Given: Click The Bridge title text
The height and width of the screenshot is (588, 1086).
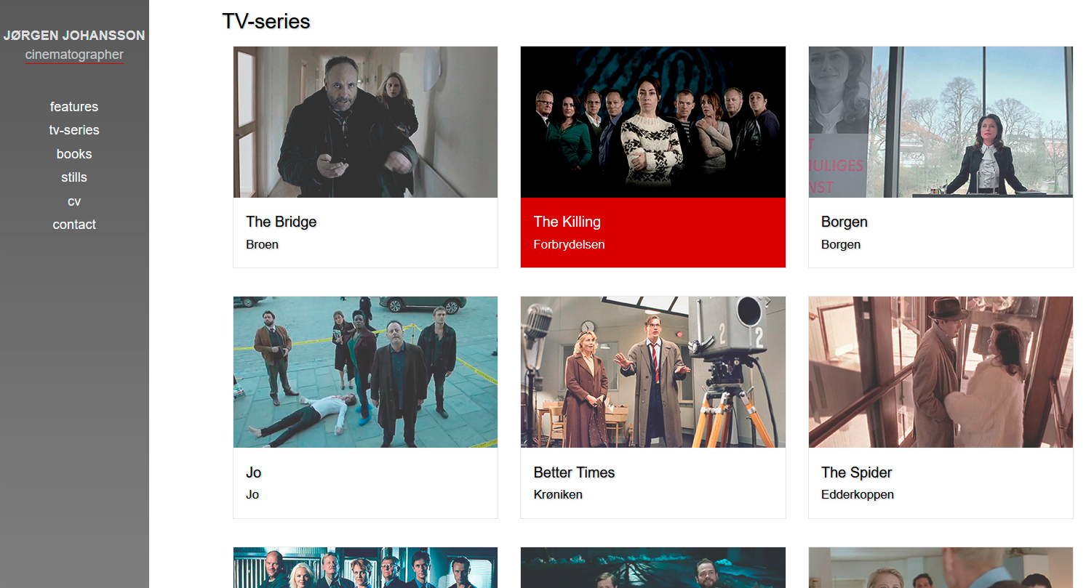Looking at the screenshot, I should [282, 222].
